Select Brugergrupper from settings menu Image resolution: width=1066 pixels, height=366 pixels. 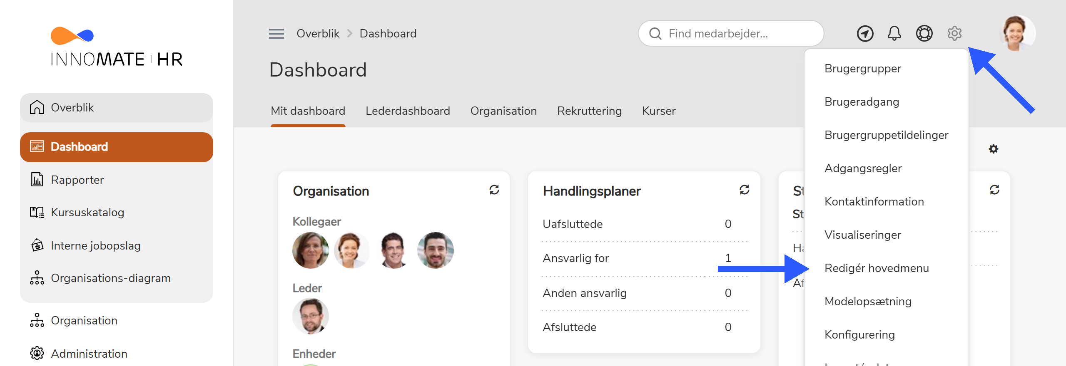pyautogui.click(x=887, y=69)
